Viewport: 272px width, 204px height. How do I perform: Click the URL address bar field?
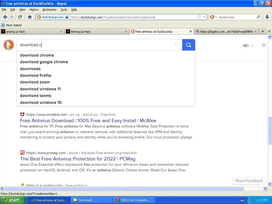[133, 17]
